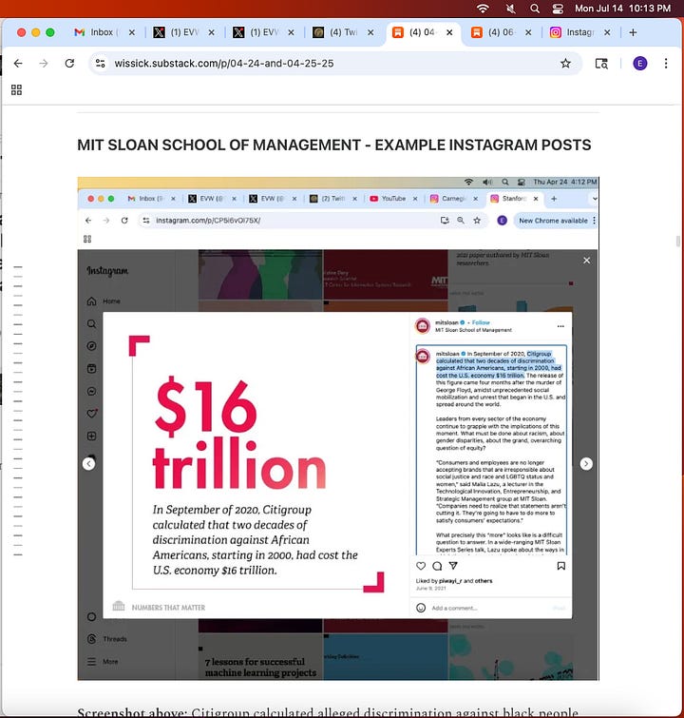Click the NUMBERS THAT MATTER label
The image size is (684, 718).
[x=168, y=607]
